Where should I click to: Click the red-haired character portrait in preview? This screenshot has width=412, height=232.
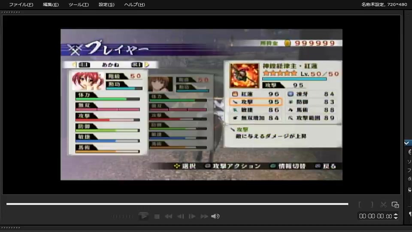pyautogui.click(x=88, y=81)
